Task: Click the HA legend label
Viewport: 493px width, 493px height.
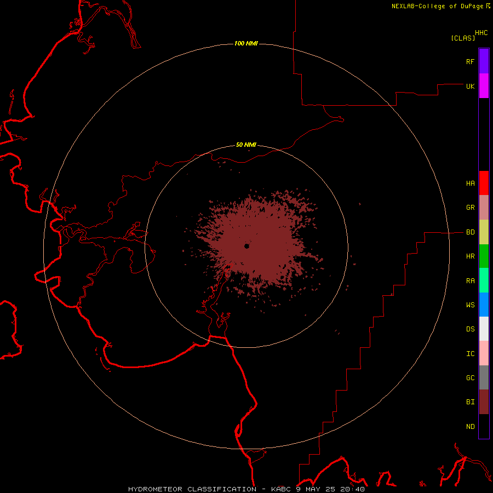Action: click(x=470, y=183)
